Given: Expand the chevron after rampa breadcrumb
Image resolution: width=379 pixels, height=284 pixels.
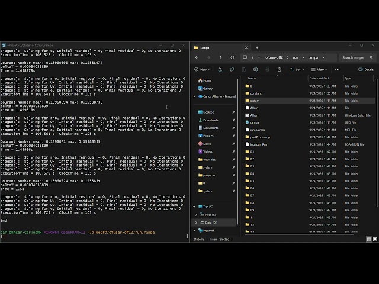Looking at the screenshot, I should point(323,57).
